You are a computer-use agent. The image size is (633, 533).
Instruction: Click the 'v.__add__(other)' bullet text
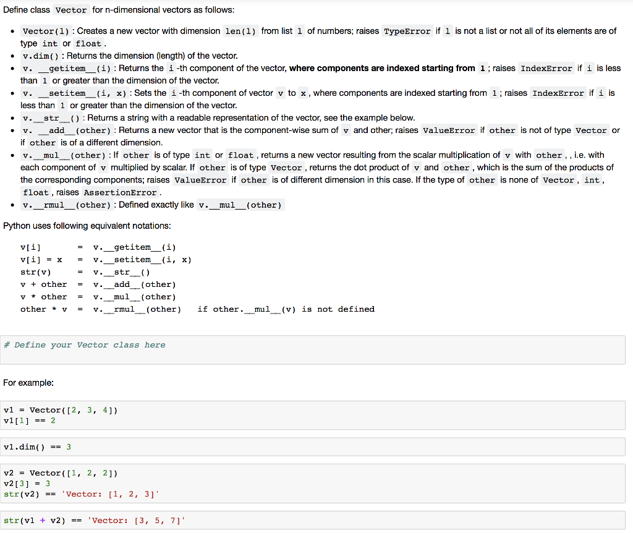(x=67, y=130)
